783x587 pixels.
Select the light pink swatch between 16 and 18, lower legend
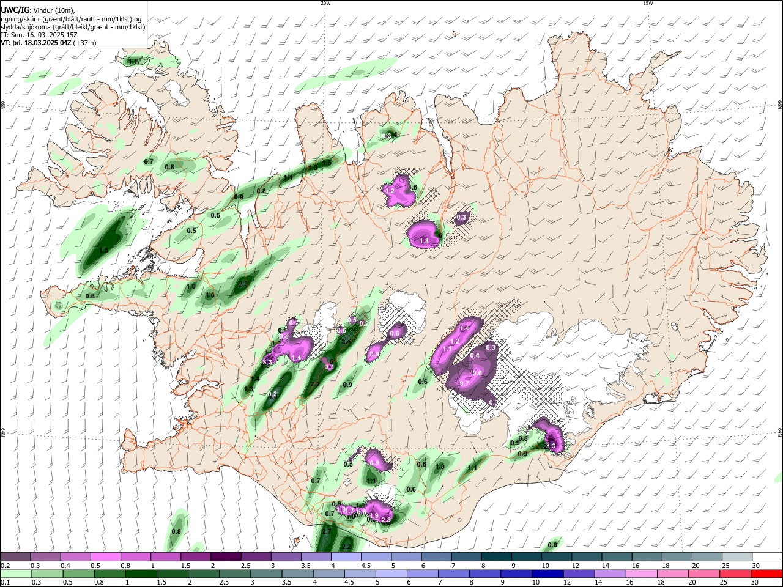(642, 574)
